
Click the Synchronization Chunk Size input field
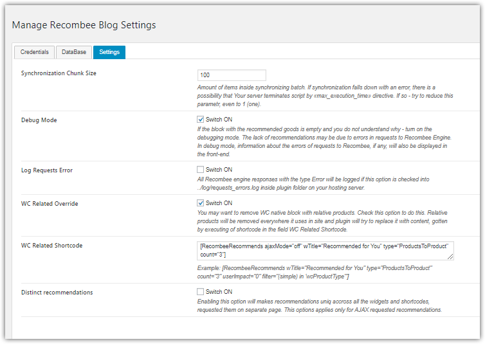pos(232,75)
